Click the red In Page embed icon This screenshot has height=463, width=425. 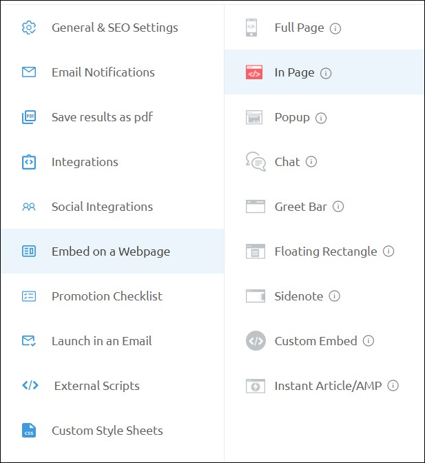(254, 72)
